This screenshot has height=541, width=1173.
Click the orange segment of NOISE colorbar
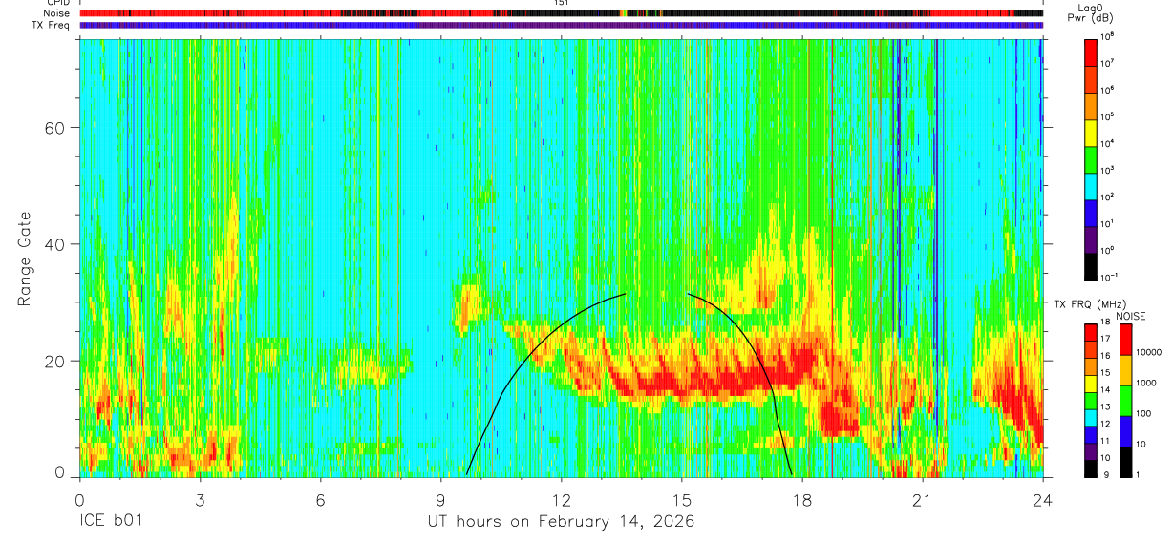coord(1127,370)
